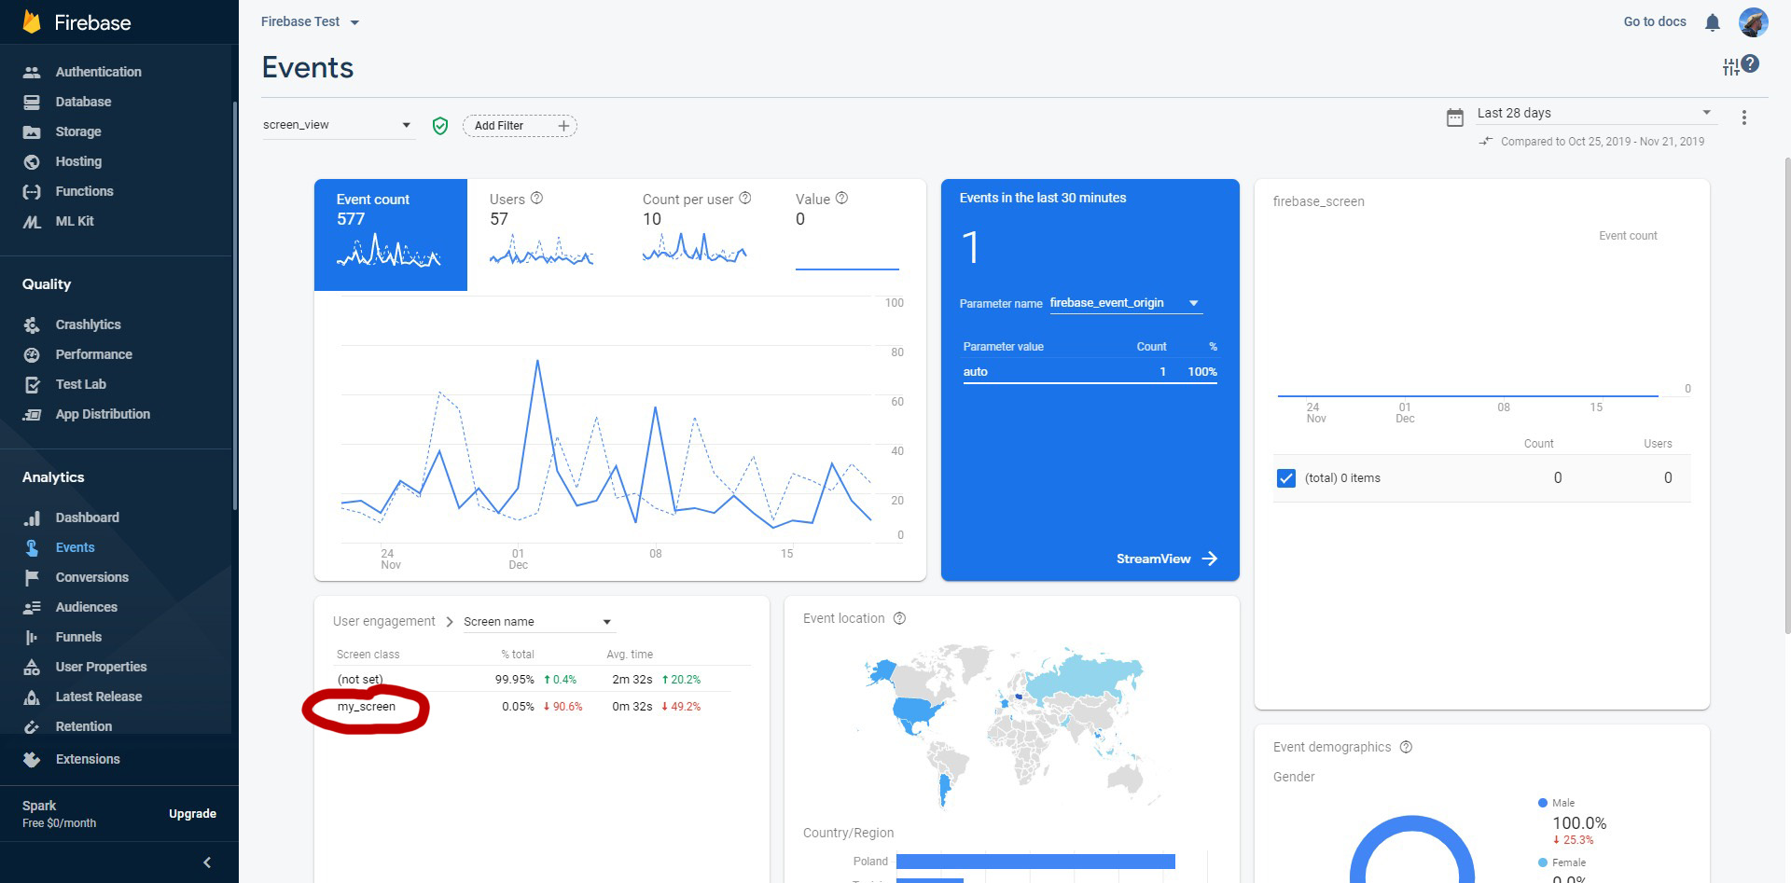This screenshot has width=1791, height=883.
Task: Open the Functions icon
Action: pos(32,191)
